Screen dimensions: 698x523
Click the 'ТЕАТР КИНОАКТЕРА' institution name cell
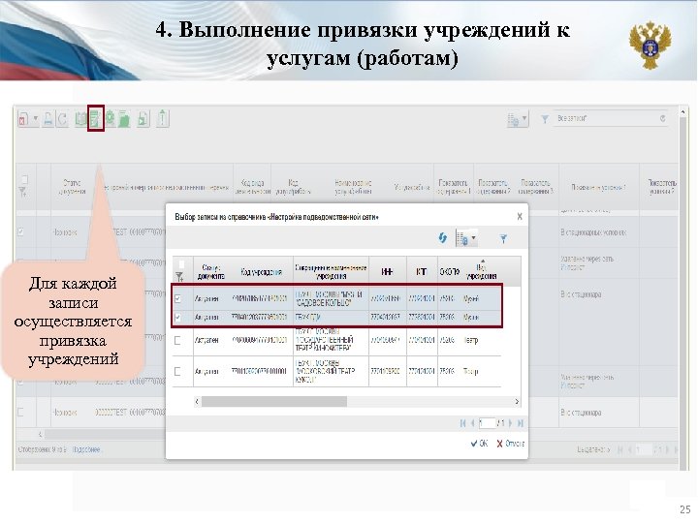(331, 341)
